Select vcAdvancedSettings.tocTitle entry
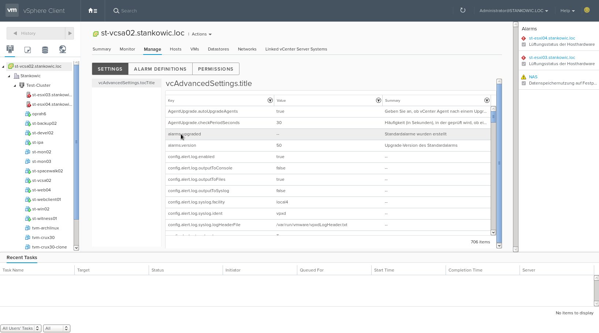The image size is (599, 333). click(126, 83)
